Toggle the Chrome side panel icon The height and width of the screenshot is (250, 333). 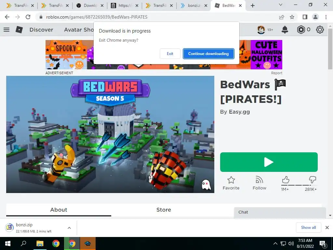pyautogui.click(x=305, y=17)
